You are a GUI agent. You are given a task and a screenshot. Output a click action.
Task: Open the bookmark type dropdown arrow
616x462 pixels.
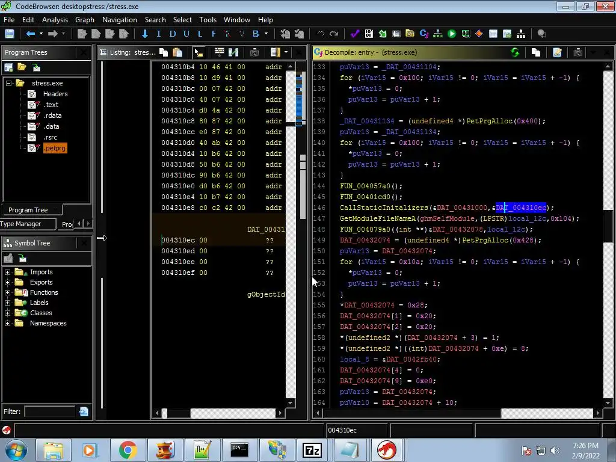(266, 34)
